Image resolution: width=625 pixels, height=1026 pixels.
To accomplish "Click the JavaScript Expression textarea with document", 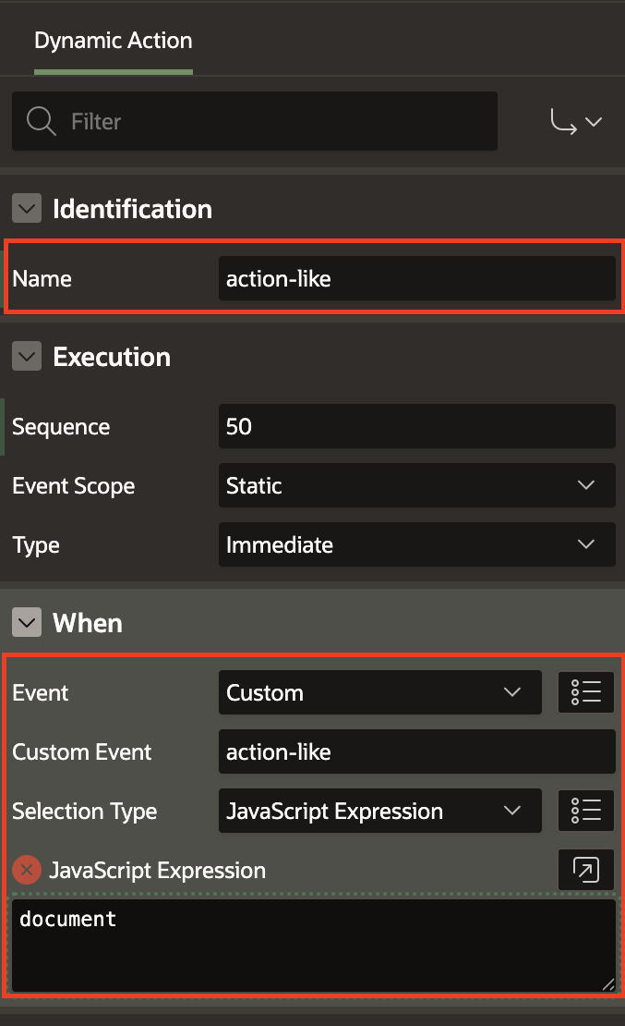I will coord(314,946).
